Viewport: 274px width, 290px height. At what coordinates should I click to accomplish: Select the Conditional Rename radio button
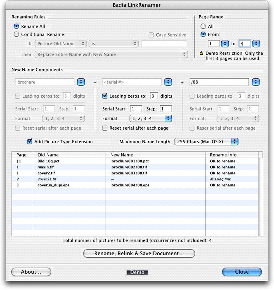click(16, 34)
